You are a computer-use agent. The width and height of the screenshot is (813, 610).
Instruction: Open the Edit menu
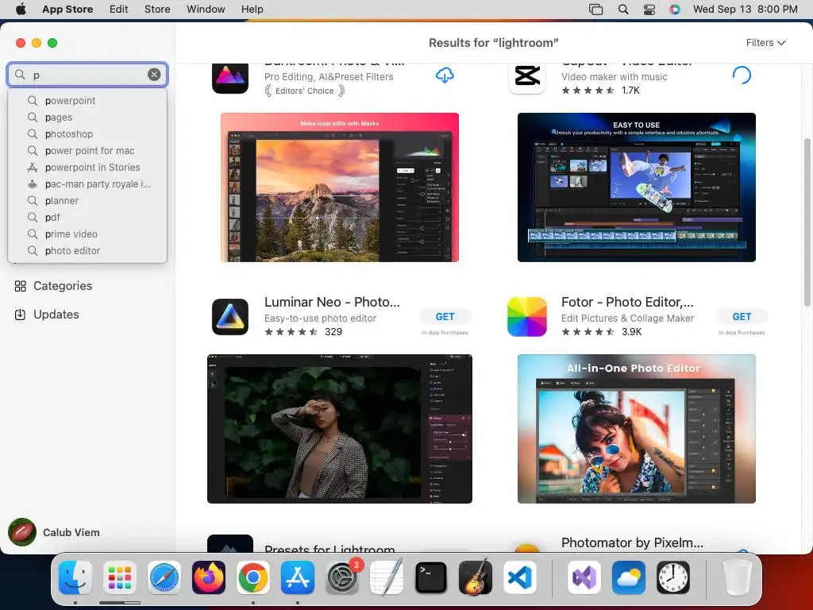[x=119, y=9]
